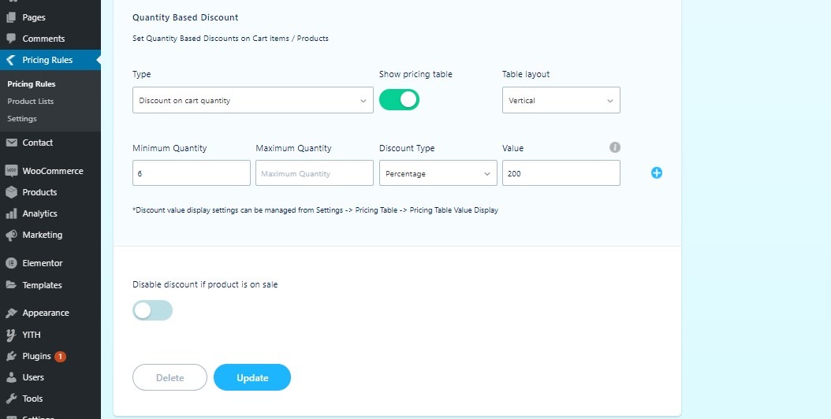Click the Products box icon
The image size is (831, 419).
coord(11,192)
